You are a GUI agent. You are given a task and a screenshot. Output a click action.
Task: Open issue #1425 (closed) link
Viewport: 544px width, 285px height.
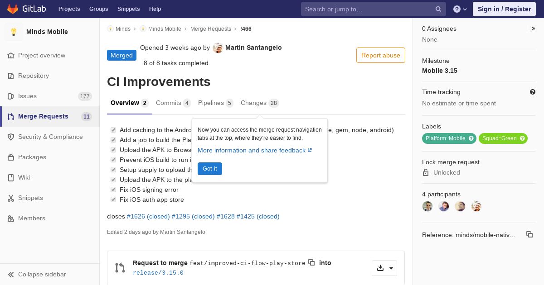258,216
